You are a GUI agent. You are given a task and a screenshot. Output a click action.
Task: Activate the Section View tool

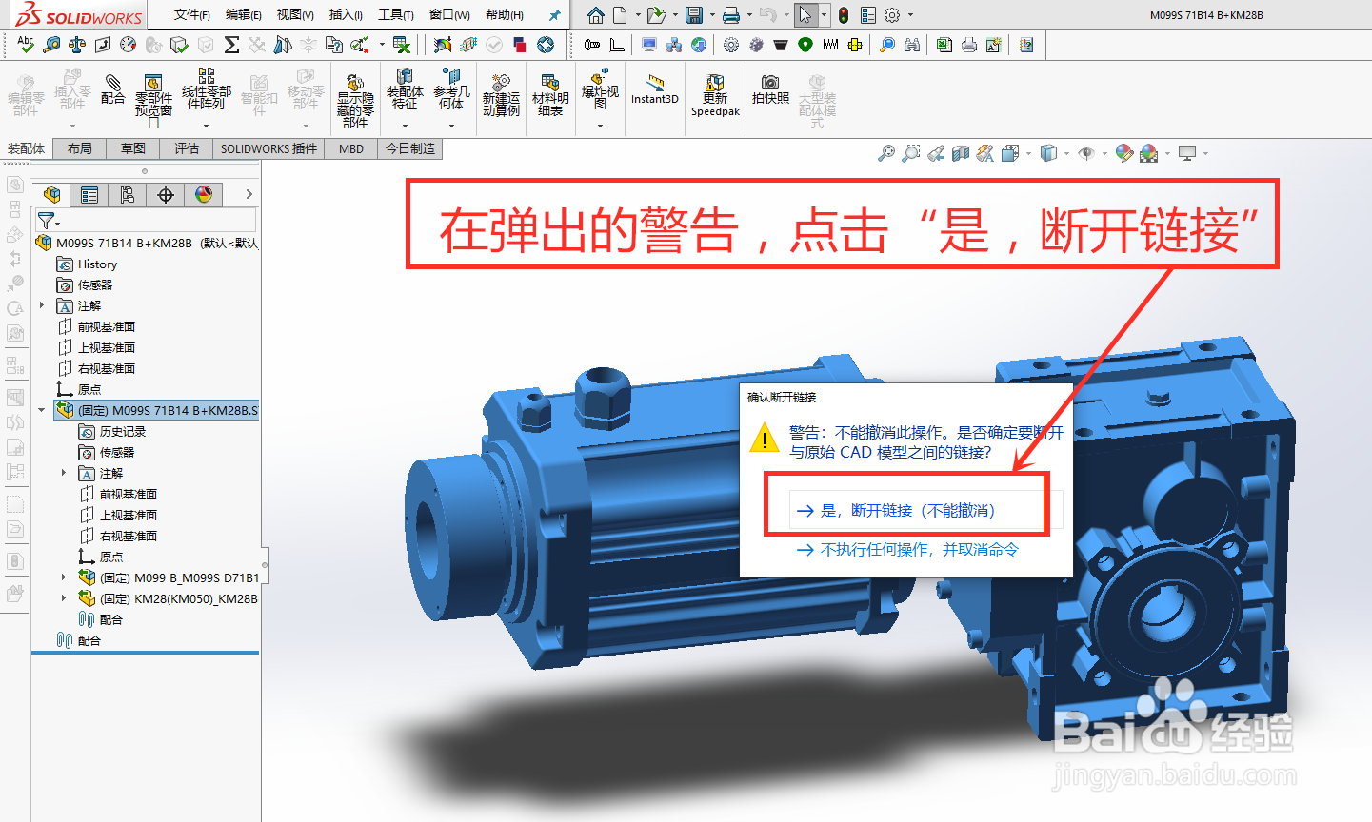click(x=960, y=151)
